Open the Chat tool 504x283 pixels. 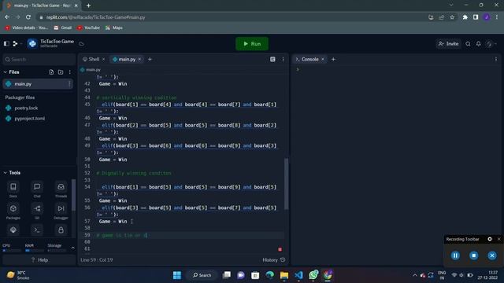(x=37, y=189)
